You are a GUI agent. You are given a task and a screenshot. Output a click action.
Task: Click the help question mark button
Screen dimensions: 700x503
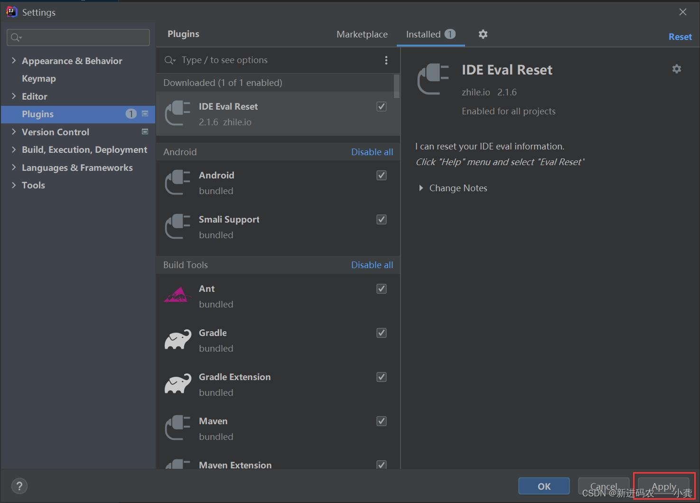(x=19, y=486)
